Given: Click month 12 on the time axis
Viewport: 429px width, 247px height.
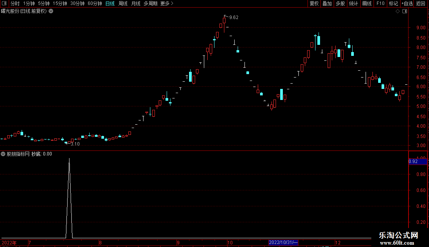Looking at the screenshot, I should click(x=338, y=243).
